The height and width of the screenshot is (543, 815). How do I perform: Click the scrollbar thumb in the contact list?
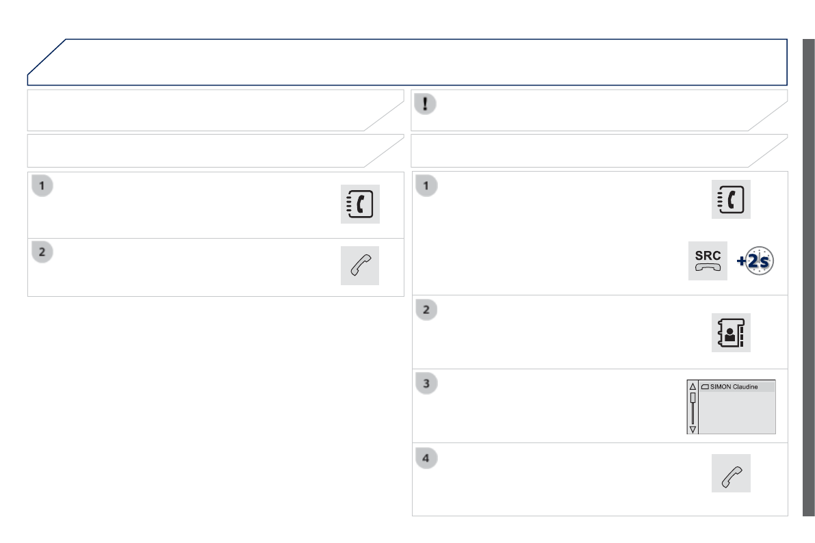coord(693,397)
